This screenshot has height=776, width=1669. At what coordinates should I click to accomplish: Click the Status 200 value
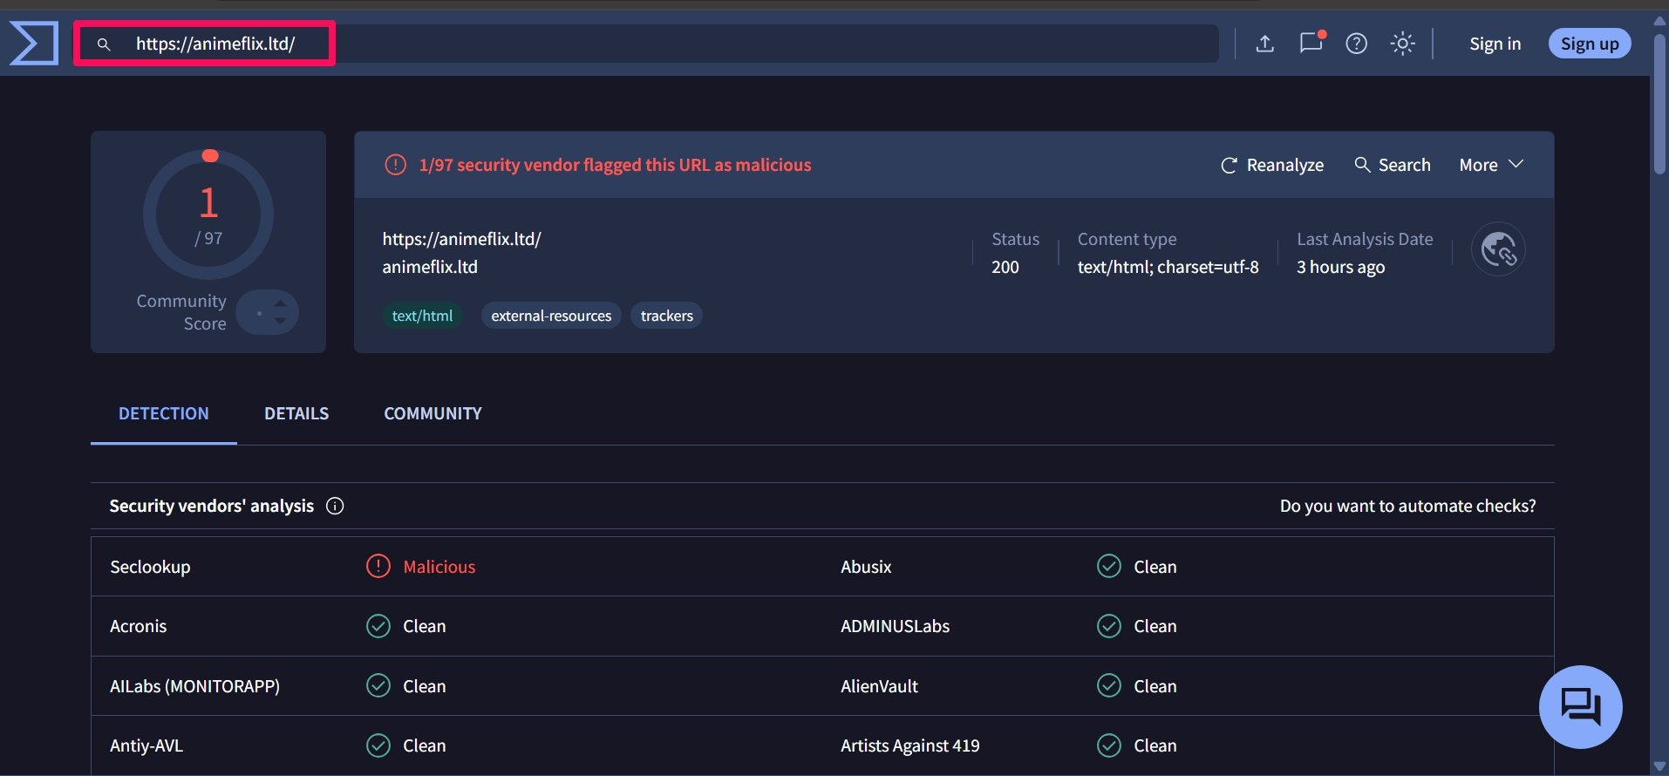pyautogui.click(x=1005, y=267)
